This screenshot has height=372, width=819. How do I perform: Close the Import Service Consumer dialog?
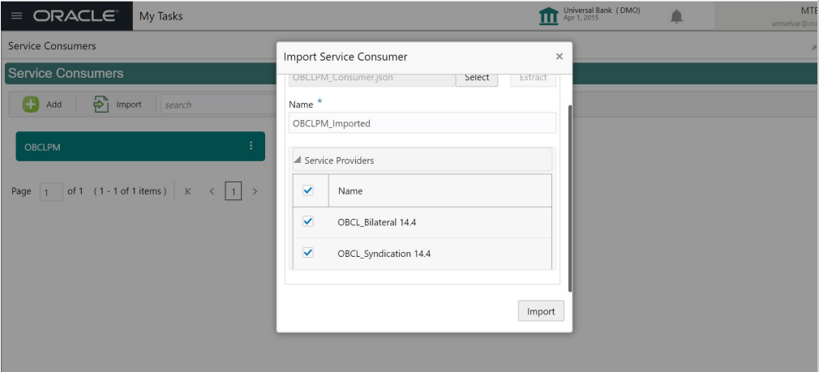(560, 57)
